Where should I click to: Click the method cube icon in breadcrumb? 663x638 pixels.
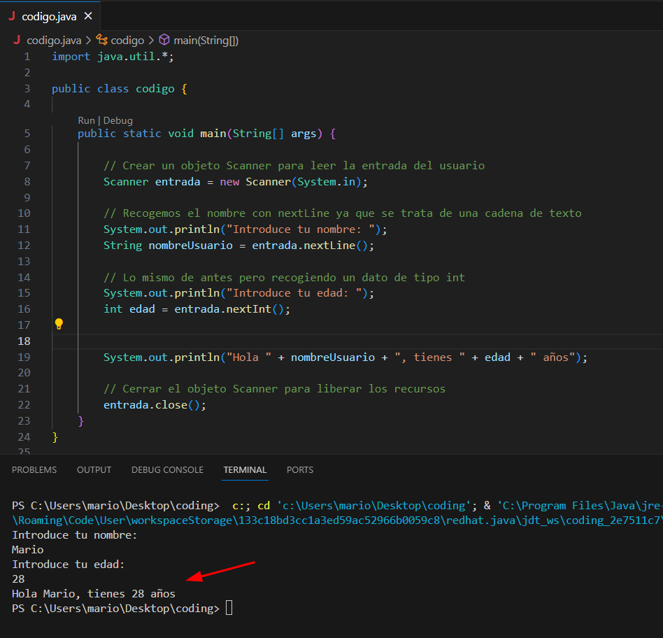point(164,40)
